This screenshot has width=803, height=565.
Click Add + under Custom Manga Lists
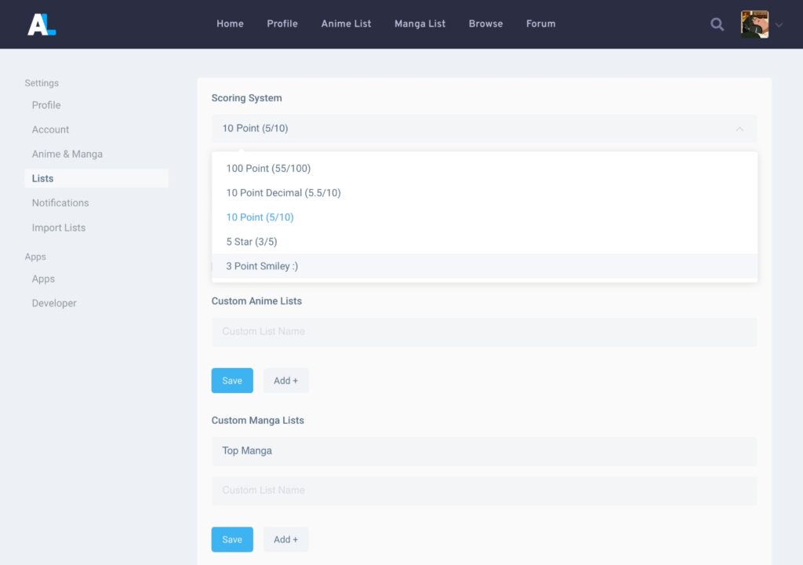[x=285, y=540]
